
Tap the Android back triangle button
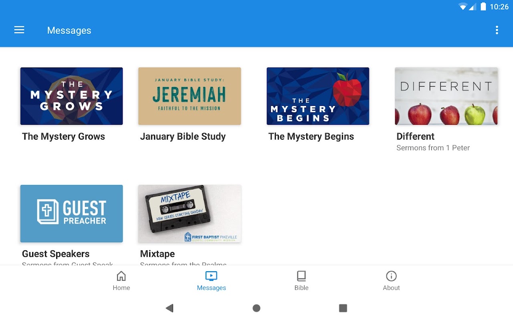(170, 308)
